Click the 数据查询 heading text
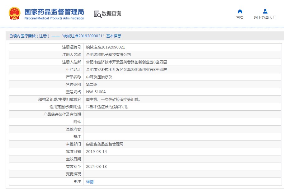The height and width of the screenshot is (189, 284). point(111,14)
